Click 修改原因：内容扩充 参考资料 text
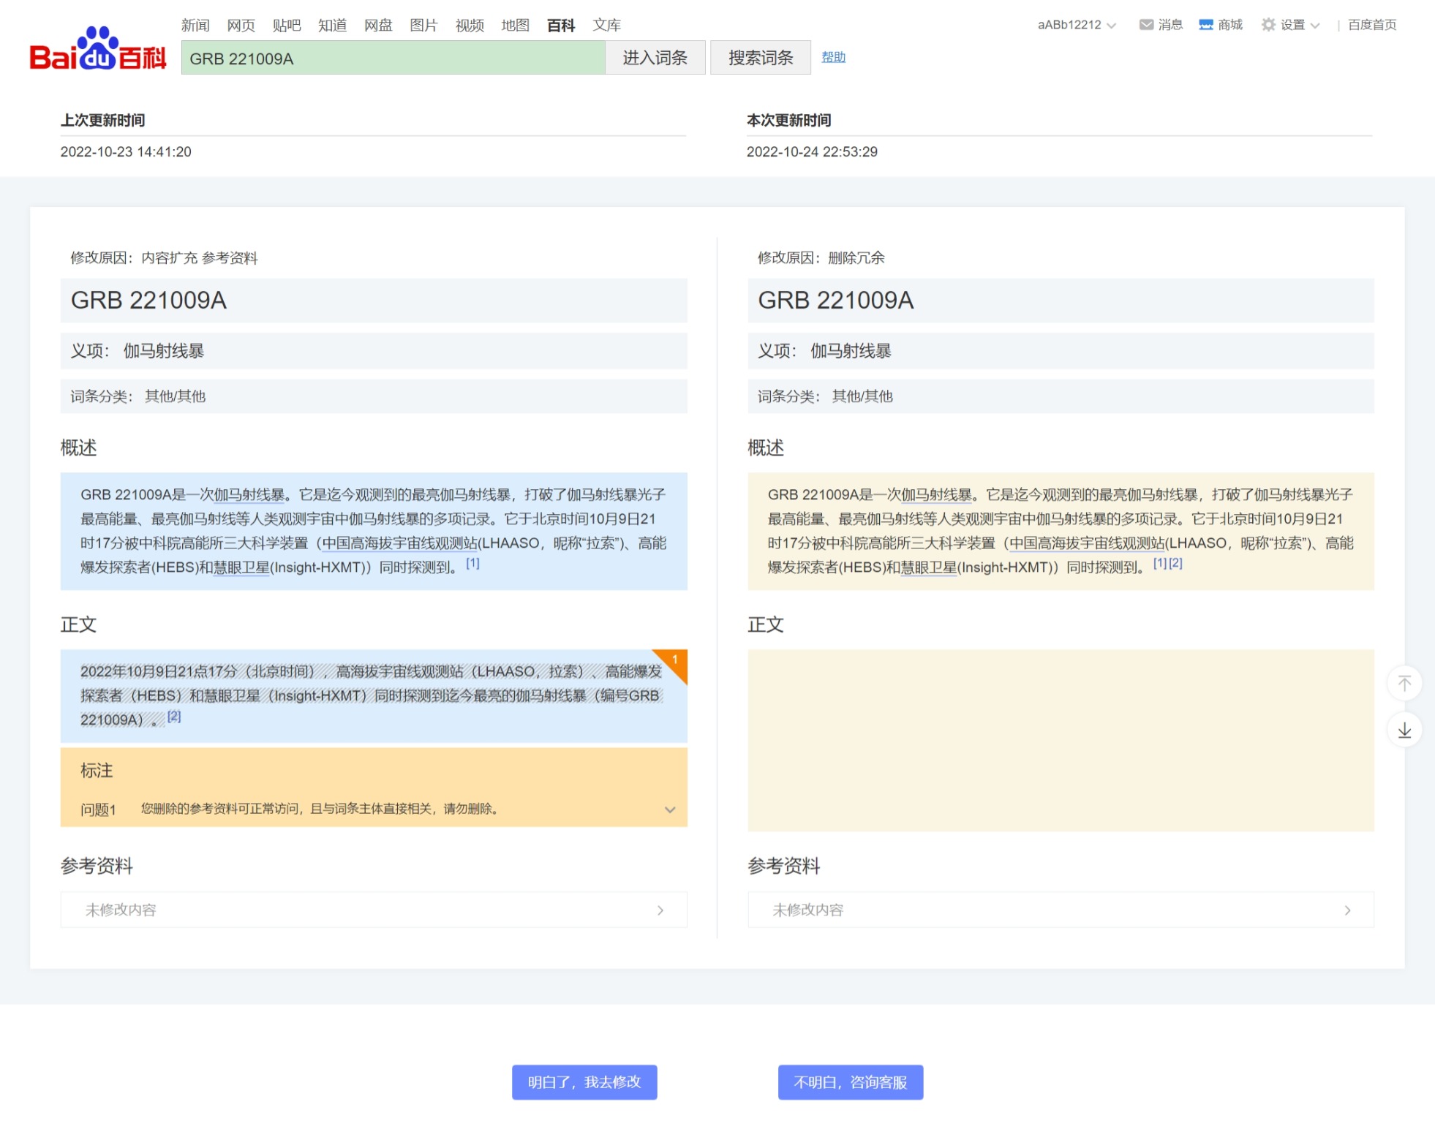Screen dimensions: 1435x1129 point(164,258)
